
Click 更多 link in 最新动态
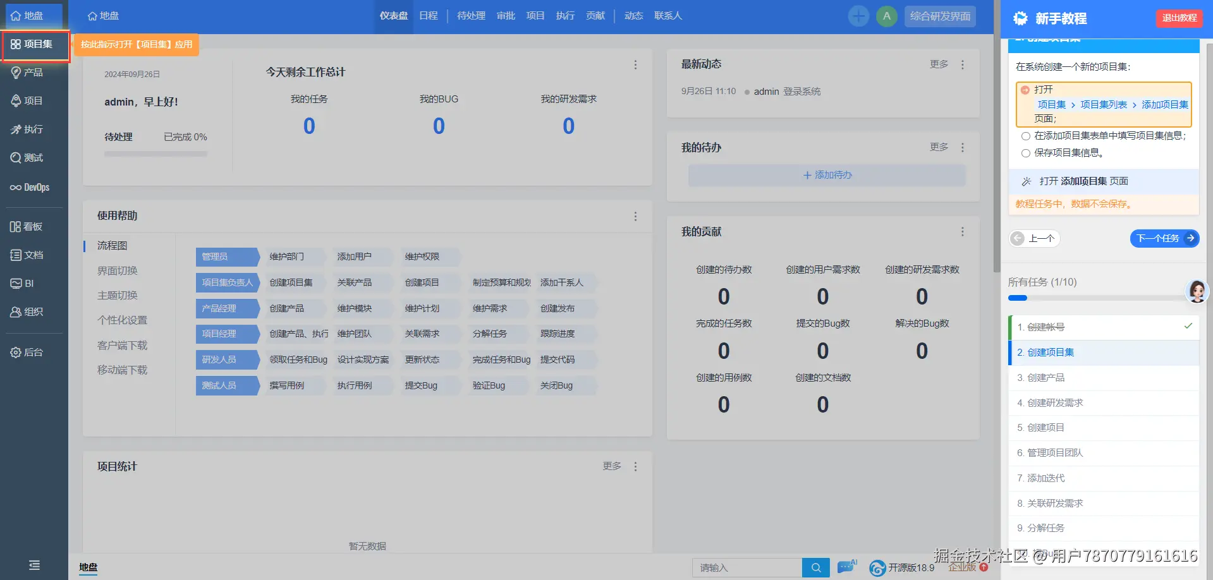pos(939,64)
